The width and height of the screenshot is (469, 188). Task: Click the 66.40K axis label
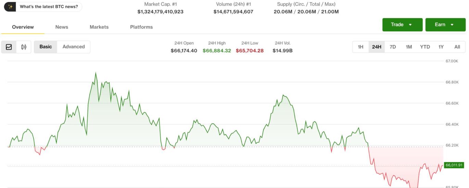click(x=452, y=124)
